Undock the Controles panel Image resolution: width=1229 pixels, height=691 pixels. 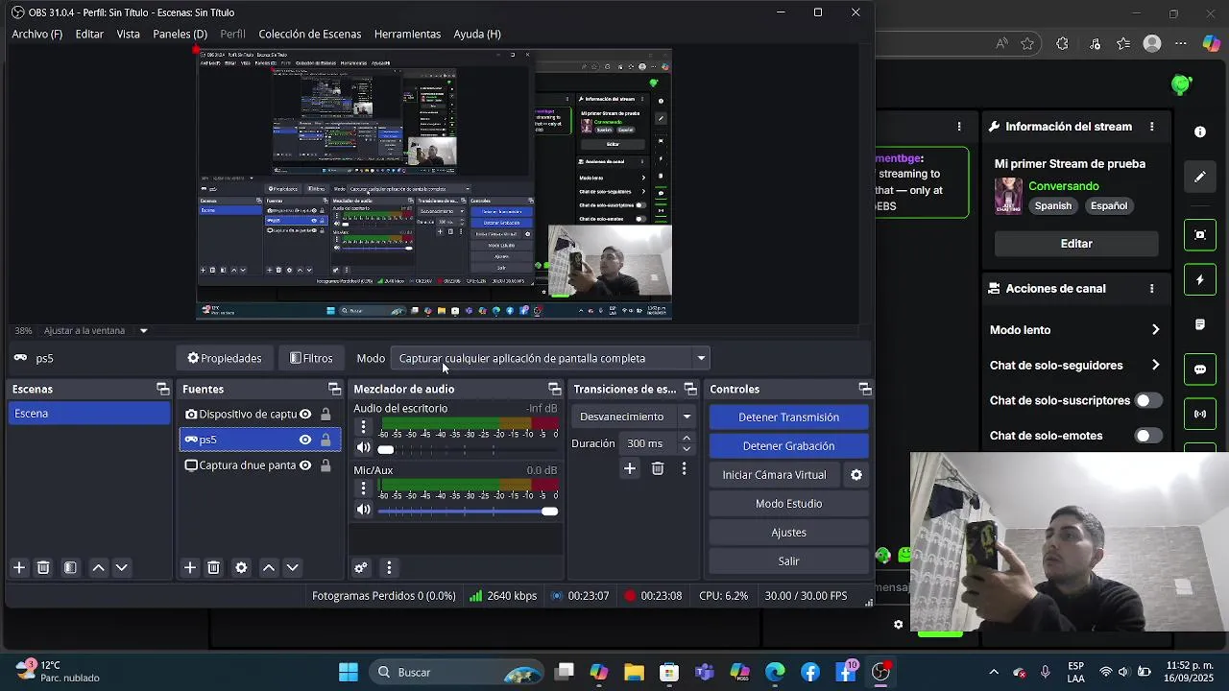(x=864, y=389)
